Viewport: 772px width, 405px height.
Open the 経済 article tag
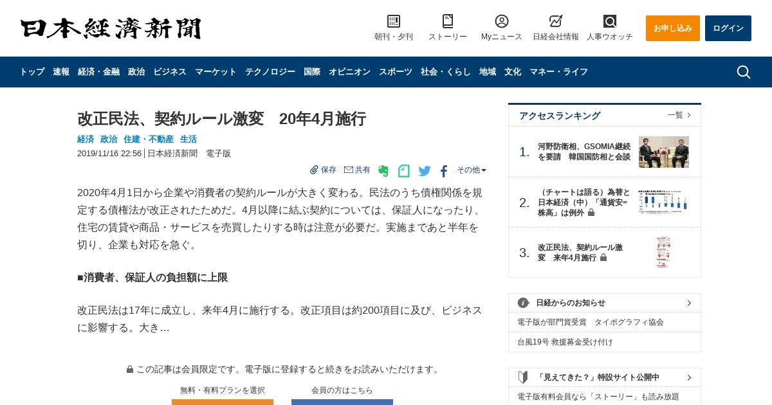86,139
